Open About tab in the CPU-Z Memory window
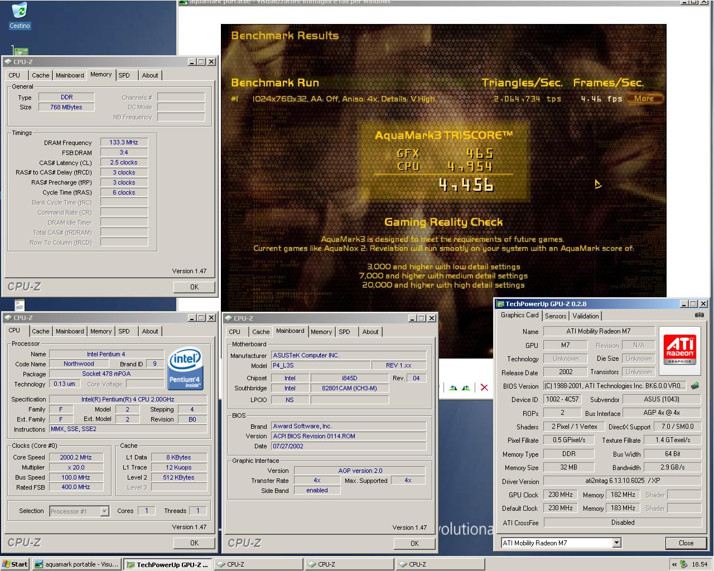The height and width of the screenshot is (571, 714). point(149,75)
